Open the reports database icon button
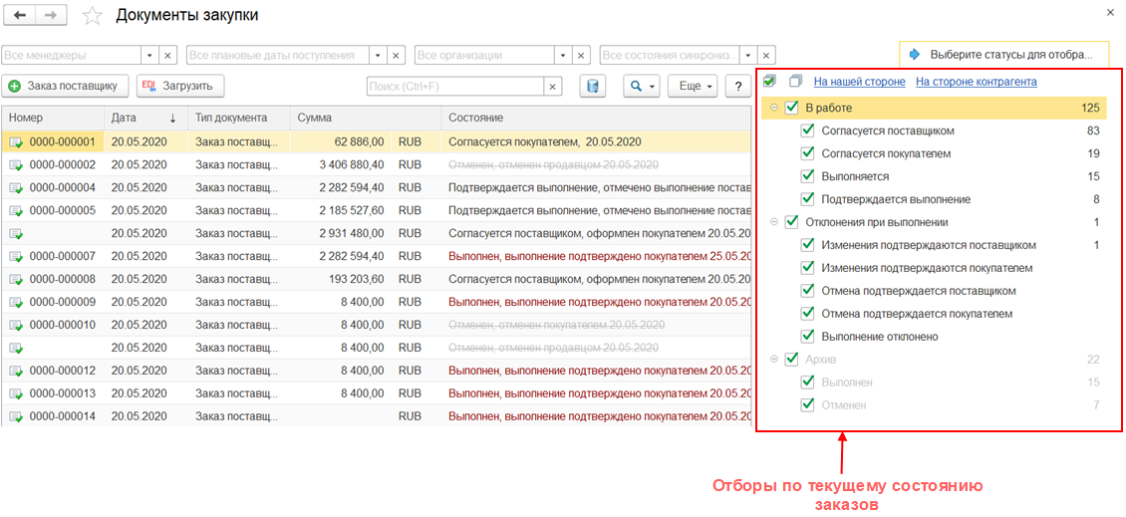The width and height of the screenshot is (1126, 517). pos(593,86)
